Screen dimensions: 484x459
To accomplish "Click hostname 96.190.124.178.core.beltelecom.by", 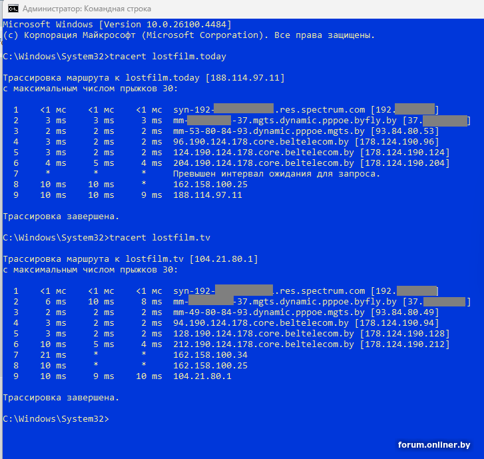I will point(261,142).
